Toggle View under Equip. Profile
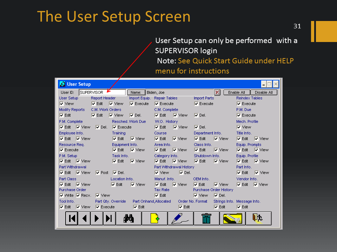 click(x=256, y=161)
